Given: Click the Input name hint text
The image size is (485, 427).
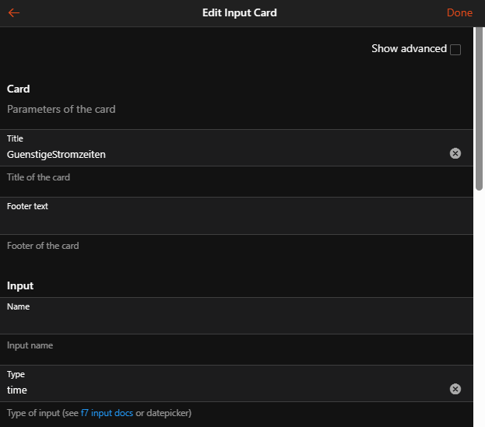Looking at the screenshot, I should (x=30, y=345).
